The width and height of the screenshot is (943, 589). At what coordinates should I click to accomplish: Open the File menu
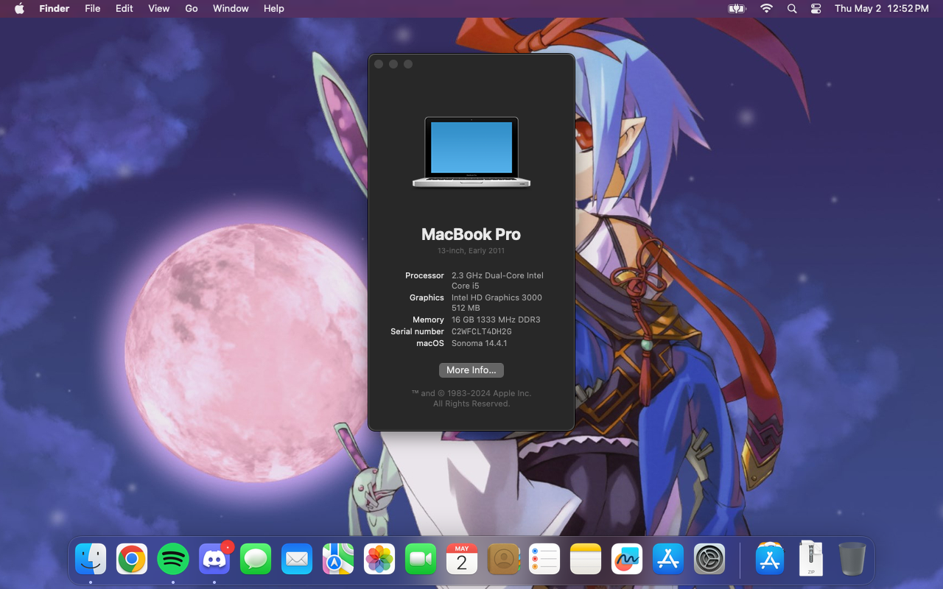point(93,9)
